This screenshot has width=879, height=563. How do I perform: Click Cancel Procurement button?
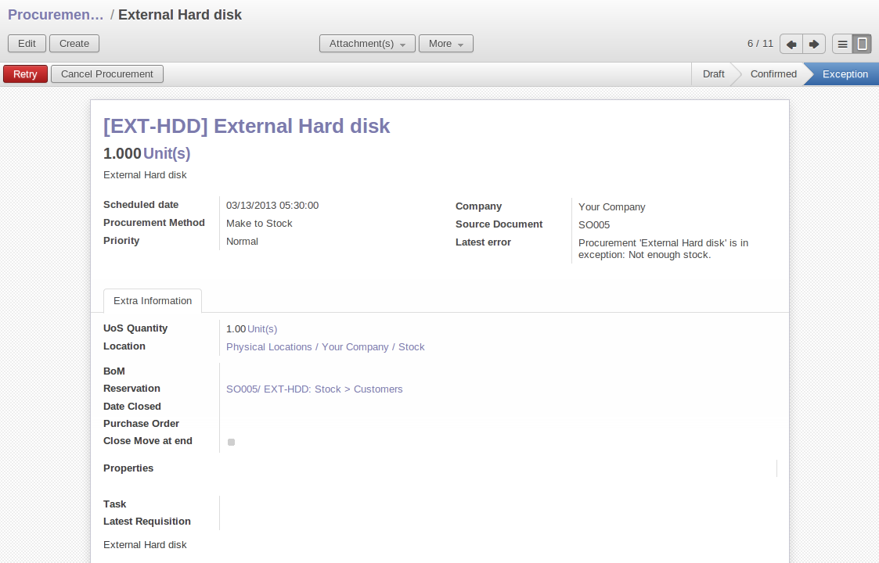107,74
